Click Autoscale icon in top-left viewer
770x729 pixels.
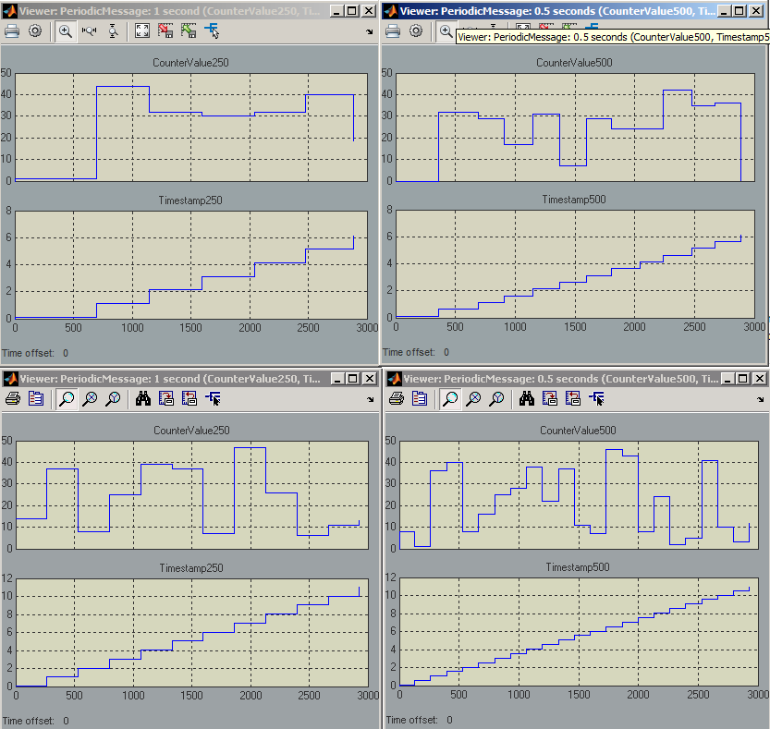(142, 30)
